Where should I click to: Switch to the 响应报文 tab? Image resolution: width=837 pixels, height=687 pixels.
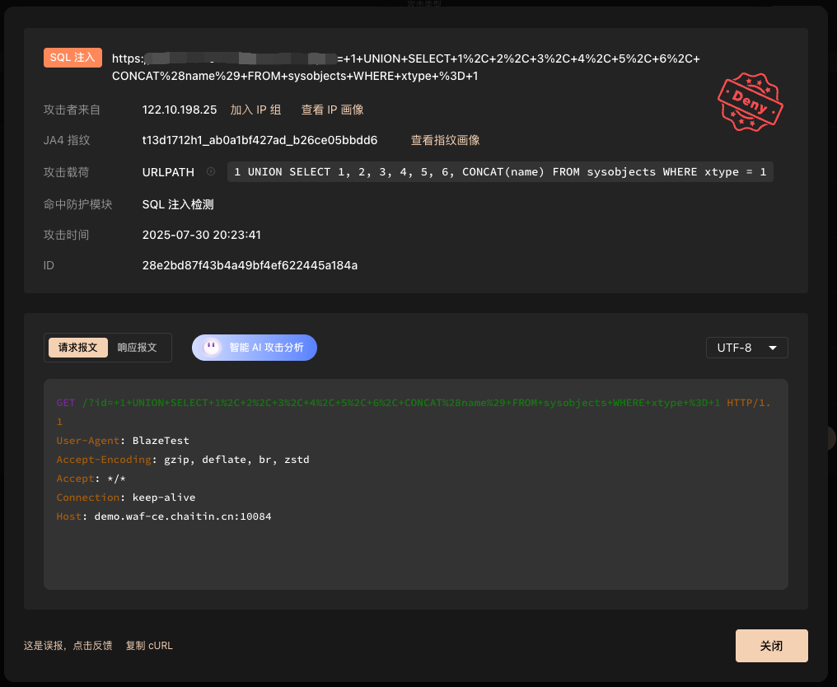(138, 348)
